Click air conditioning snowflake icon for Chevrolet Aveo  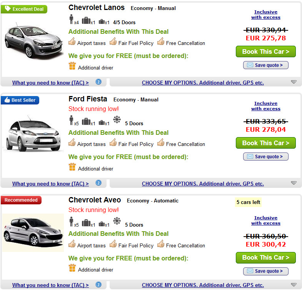point(117,221)
